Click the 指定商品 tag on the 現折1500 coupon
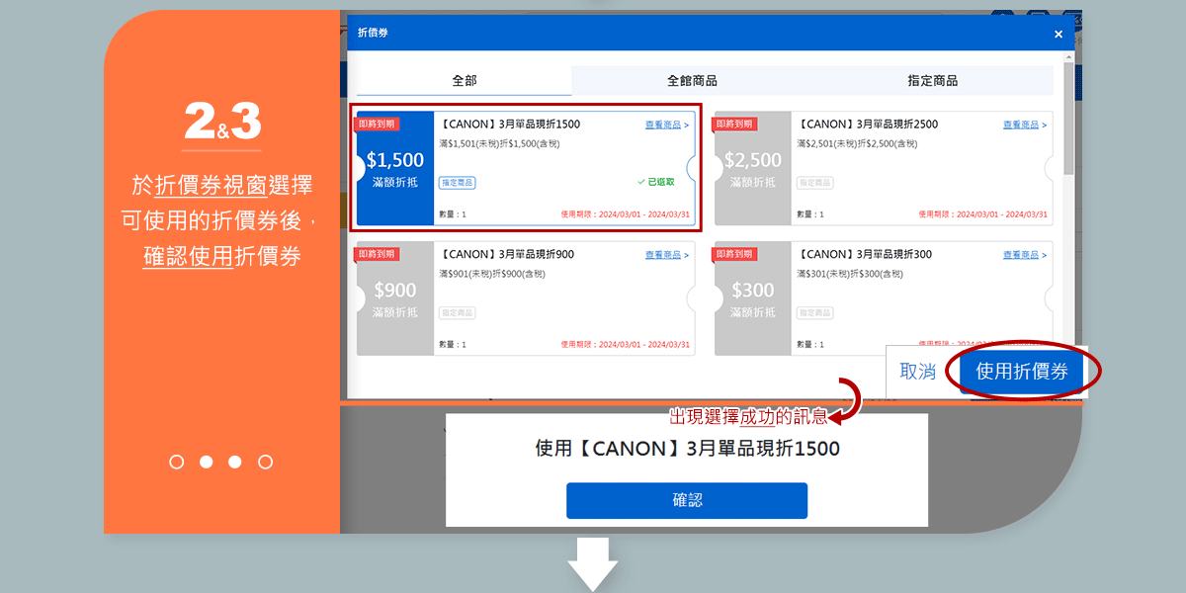 (458, 183)
